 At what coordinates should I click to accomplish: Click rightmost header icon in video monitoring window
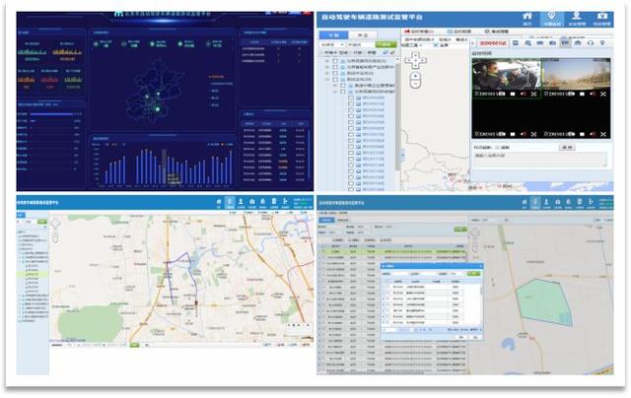(x=602, y=16)
